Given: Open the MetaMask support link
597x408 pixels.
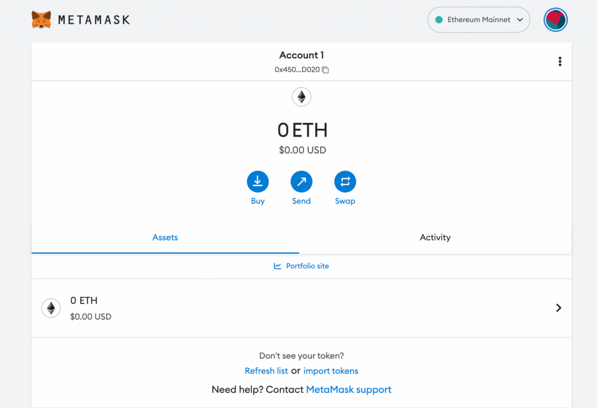Looking at the screenshot, I should 349,390.
